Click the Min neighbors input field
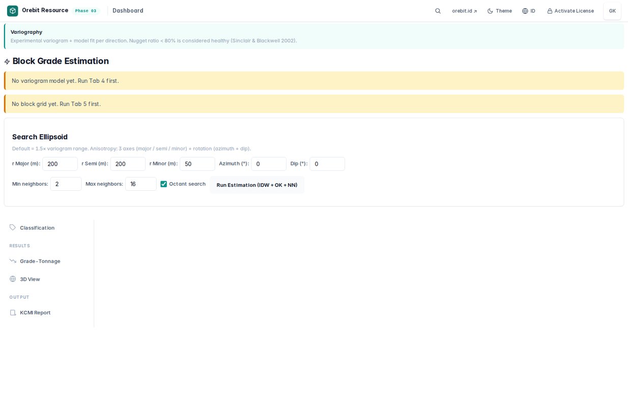Screen dimensions: 628x407 (66, 184)
